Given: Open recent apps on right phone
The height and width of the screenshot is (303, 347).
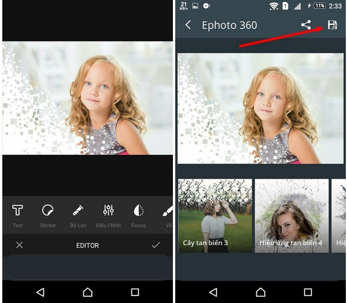Looking at the screenshot, I should point(308,292).
